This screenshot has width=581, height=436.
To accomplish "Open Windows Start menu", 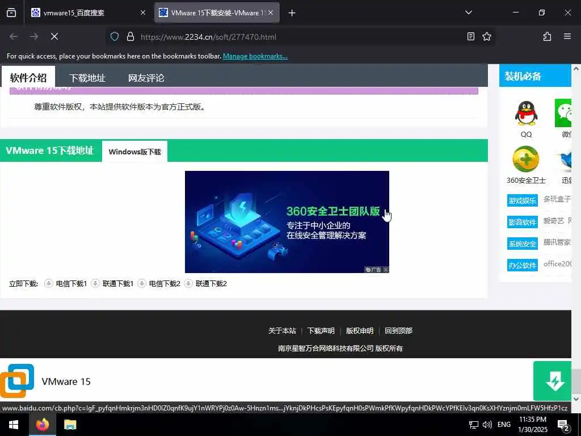I will (x=14, y=425).
